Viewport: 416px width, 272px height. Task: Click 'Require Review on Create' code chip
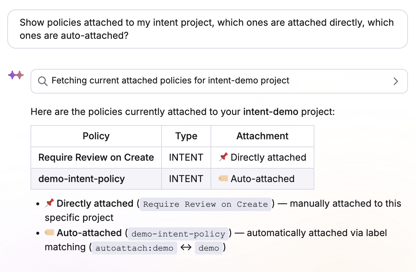(x=205, y=205)
